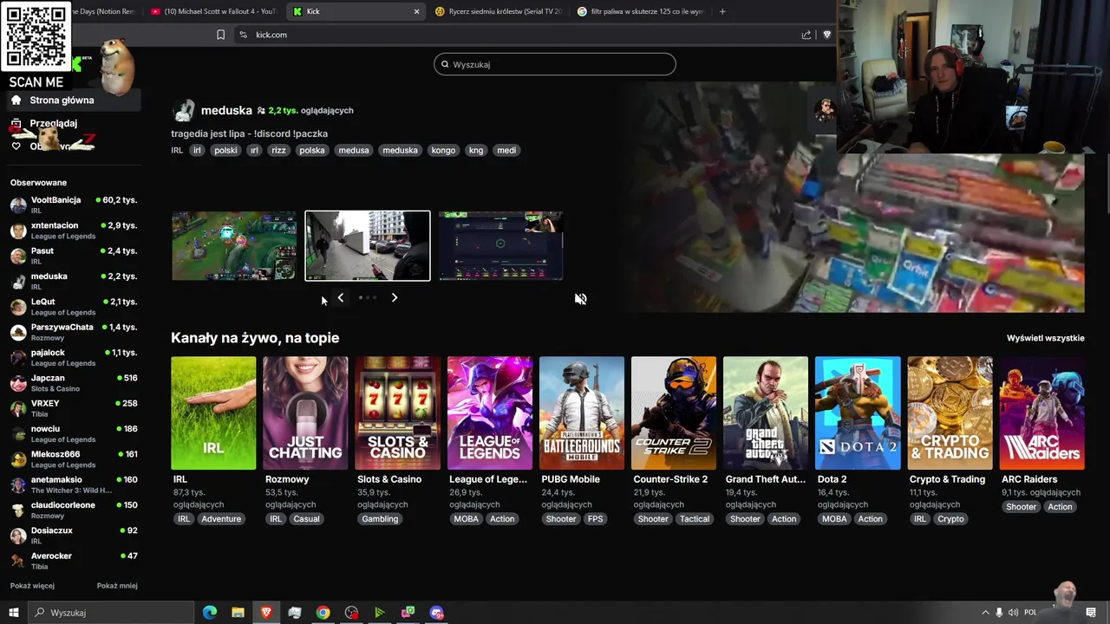Show the previous featured stream
This screenshot has height=624, width=1110.
point(340,297)
